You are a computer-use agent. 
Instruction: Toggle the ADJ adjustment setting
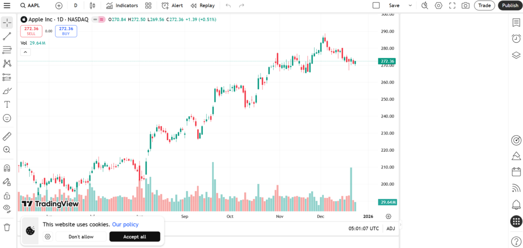click(390, 228)
